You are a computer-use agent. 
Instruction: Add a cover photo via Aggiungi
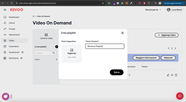(x=72, y=53)
